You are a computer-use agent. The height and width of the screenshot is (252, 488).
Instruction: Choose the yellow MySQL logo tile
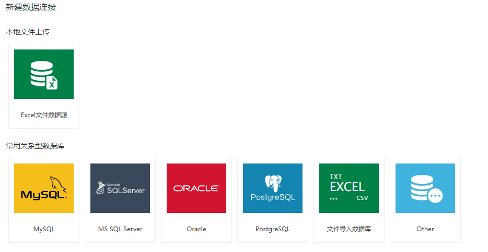point(44,188)
